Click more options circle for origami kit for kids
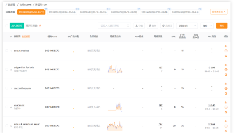 click(226, 70)
